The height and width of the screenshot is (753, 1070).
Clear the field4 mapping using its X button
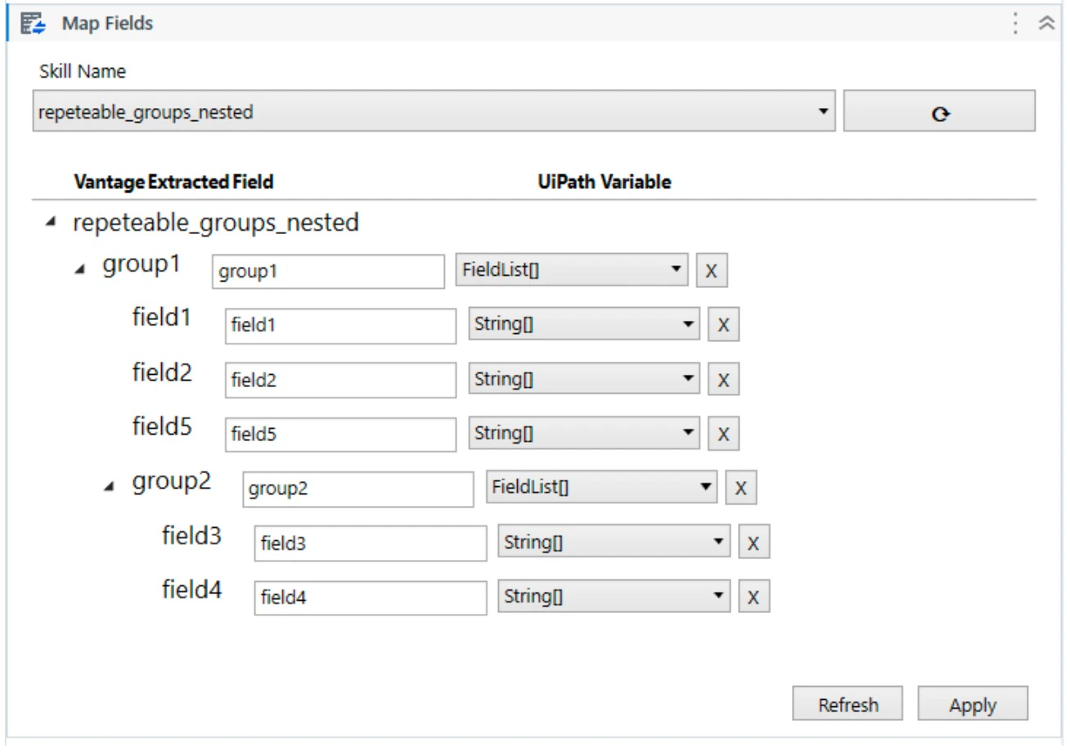point(754,595)
